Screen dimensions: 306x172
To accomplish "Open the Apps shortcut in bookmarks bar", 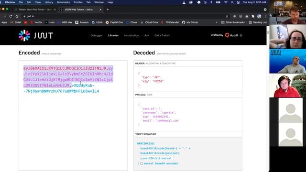I will 4,22.
